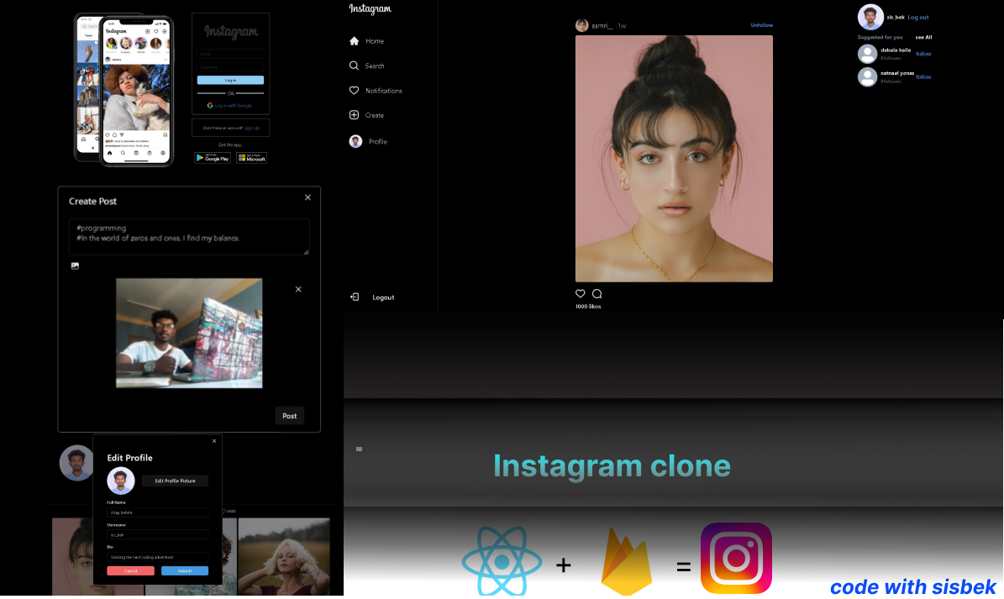The image size is (1004, 599).
Task: Click the blue Log in button
Action: point(230,80)
